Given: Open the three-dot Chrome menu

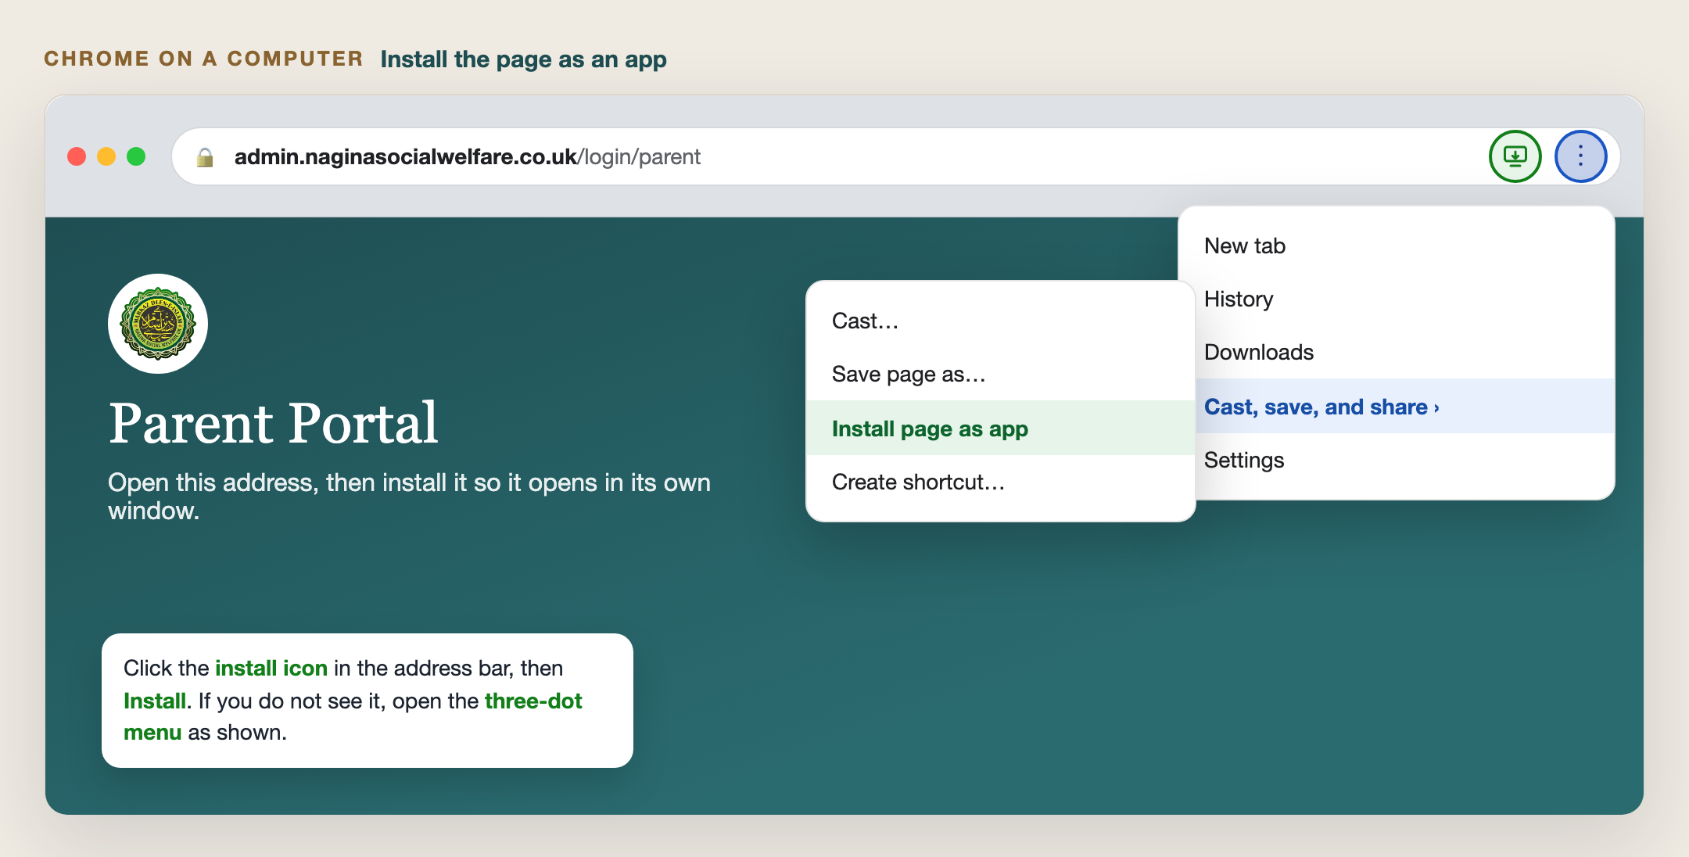Looking at the screenshot, I should (x=1580, y=156).
